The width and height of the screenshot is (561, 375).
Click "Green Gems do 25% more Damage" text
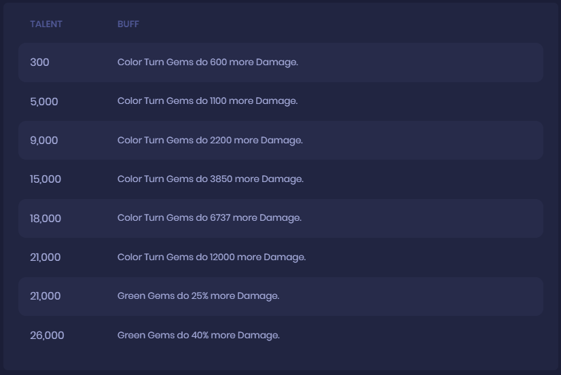[198, 296]
